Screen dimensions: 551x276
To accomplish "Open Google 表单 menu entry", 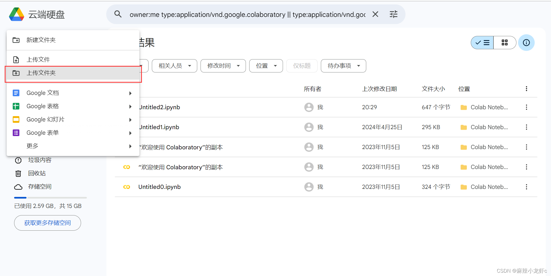I will 73,133.
